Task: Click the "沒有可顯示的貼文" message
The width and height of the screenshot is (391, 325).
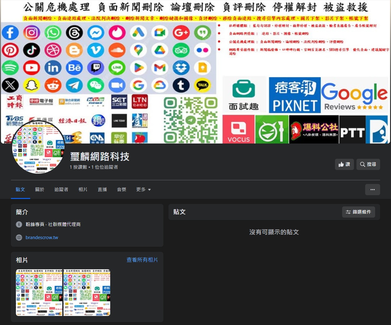Action: pos(274,232)
